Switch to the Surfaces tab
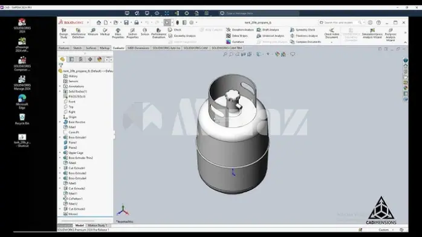Screen dimensions: 422x237 [x=91, y=48]
